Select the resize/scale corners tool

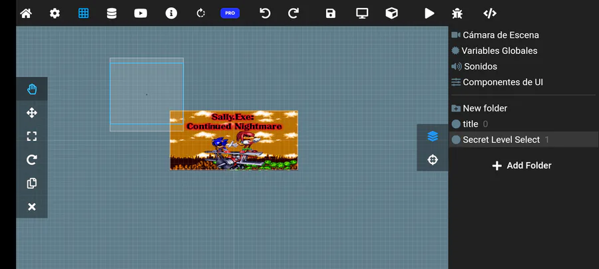coord(32,136)
